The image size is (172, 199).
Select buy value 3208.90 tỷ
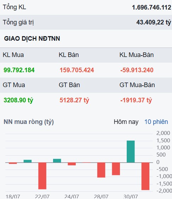[18, 100]
